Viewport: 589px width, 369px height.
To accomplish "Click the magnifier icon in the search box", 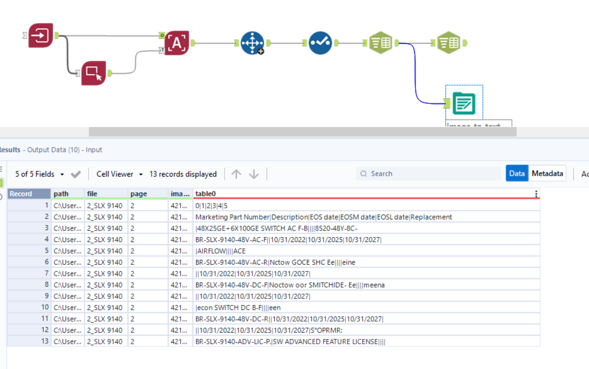I will [363, 173].
